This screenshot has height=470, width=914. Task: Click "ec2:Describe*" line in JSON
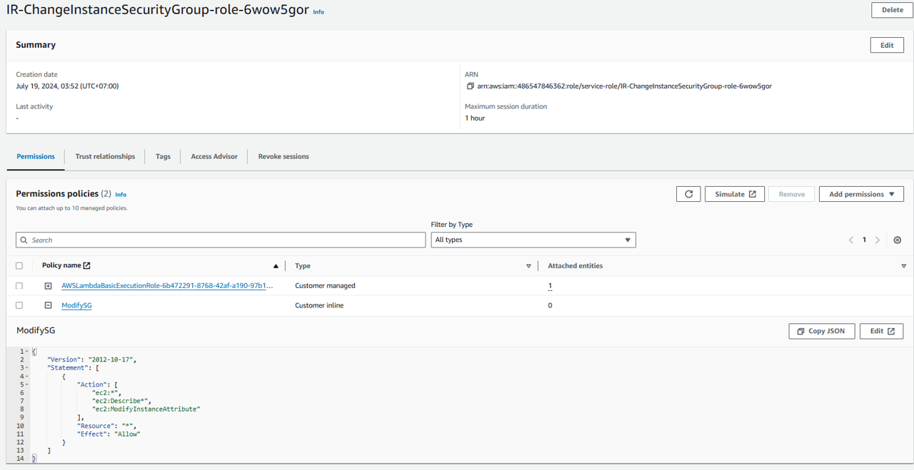[121, 401]
